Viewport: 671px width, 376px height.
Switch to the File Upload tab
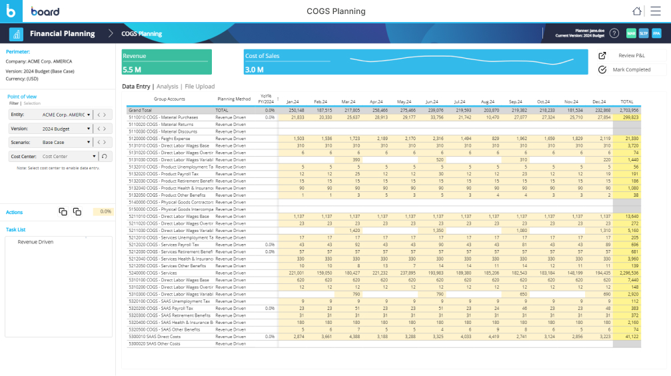[200, 87]
